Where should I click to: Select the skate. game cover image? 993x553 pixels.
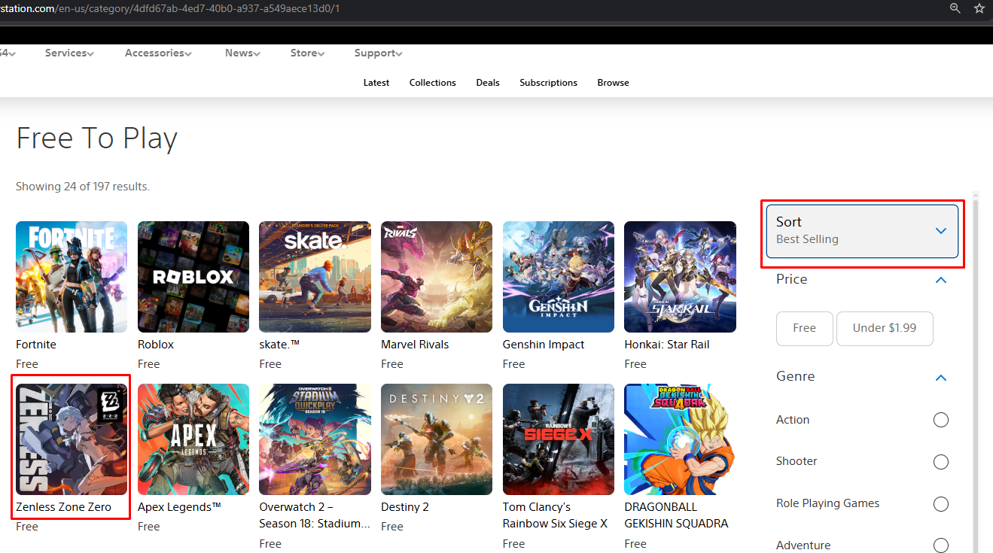pyautogui.click(x=315, y=277)
